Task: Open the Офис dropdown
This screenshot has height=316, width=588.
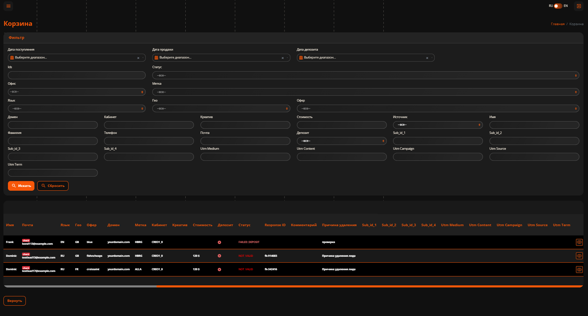Action: pyautogui.click(x=76, y=92)
